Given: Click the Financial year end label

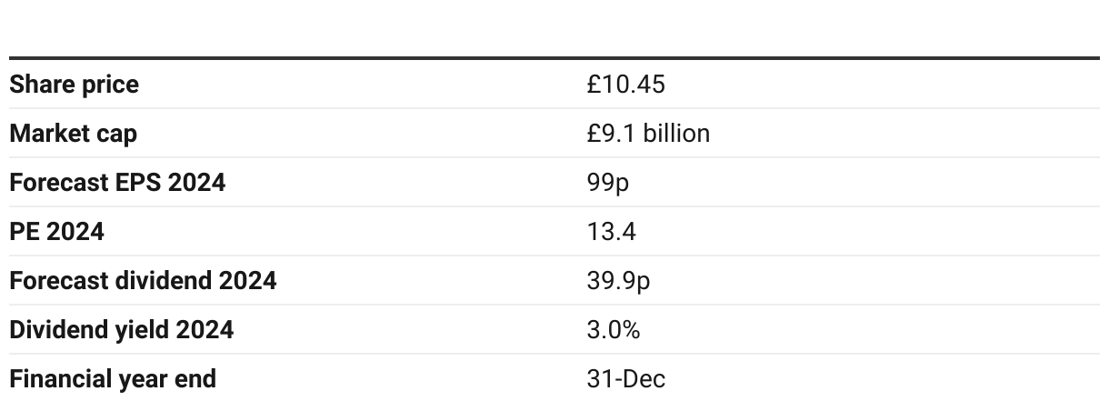Looking at the screenshot, I should coord(113,379).
